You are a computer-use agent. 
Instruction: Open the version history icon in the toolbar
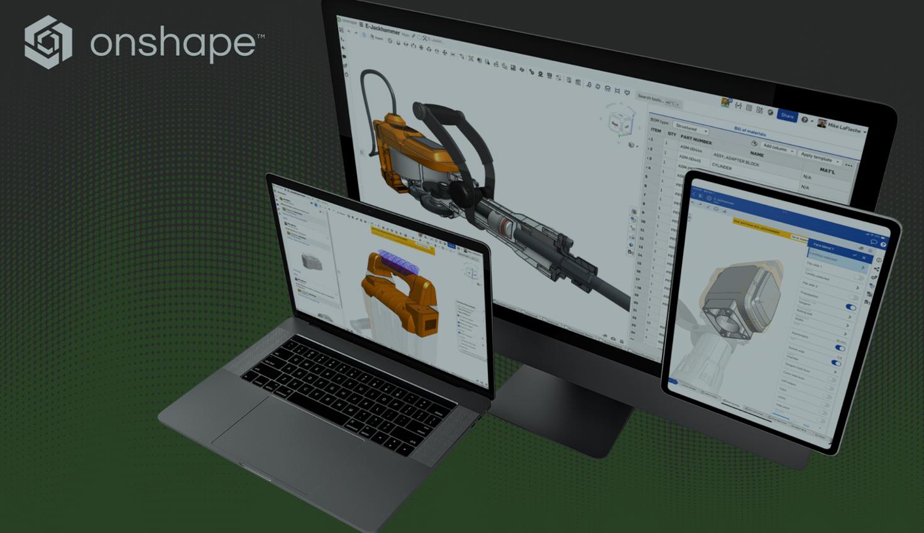point(739,107)
